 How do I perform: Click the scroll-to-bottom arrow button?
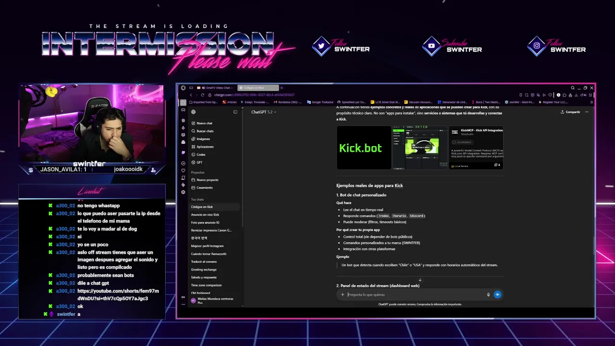pos(420,280)
